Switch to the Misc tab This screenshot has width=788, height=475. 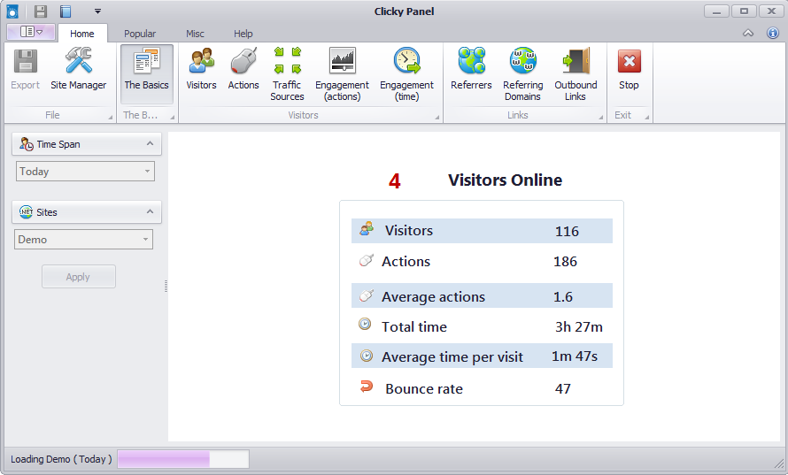[195, 34]
